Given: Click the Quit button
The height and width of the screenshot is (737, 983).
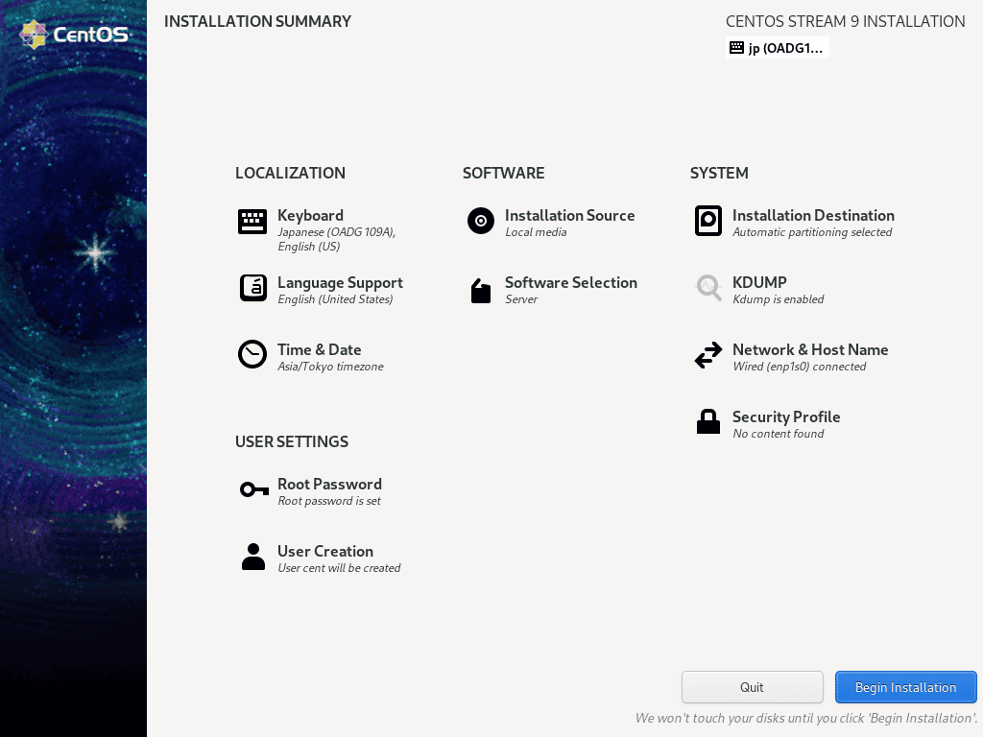Looking at the screenshot, I should pos(752,687).
